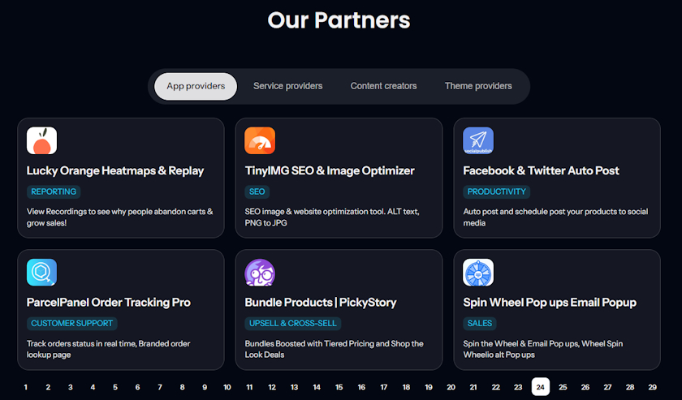Click the Lucky Orange app icon
The height and width of the screenshot is (400, 682).
(41, 140)
